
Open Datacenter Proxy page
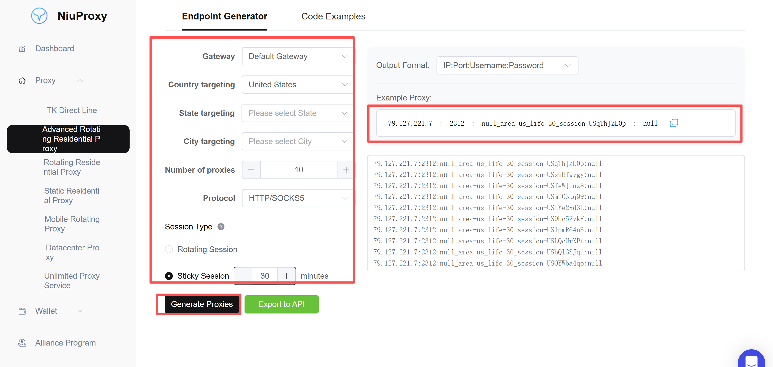pyautogui.click(x=72, y=252)
